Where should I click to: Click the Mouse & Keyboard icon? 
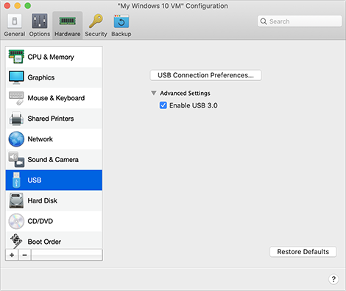pos(16,98)
